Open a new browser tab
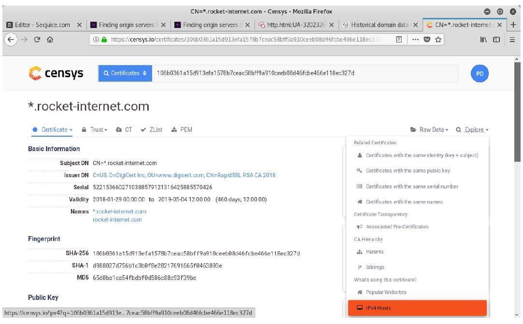 pos(513,25)
